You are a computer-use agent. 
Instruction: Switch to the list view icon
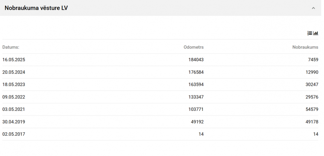coord(310,33)
